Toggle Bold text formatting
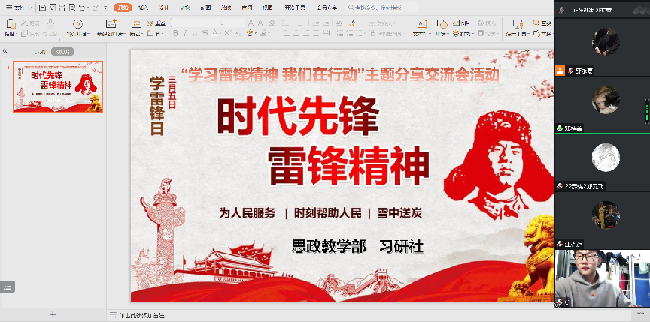 (x=175, y=34)
